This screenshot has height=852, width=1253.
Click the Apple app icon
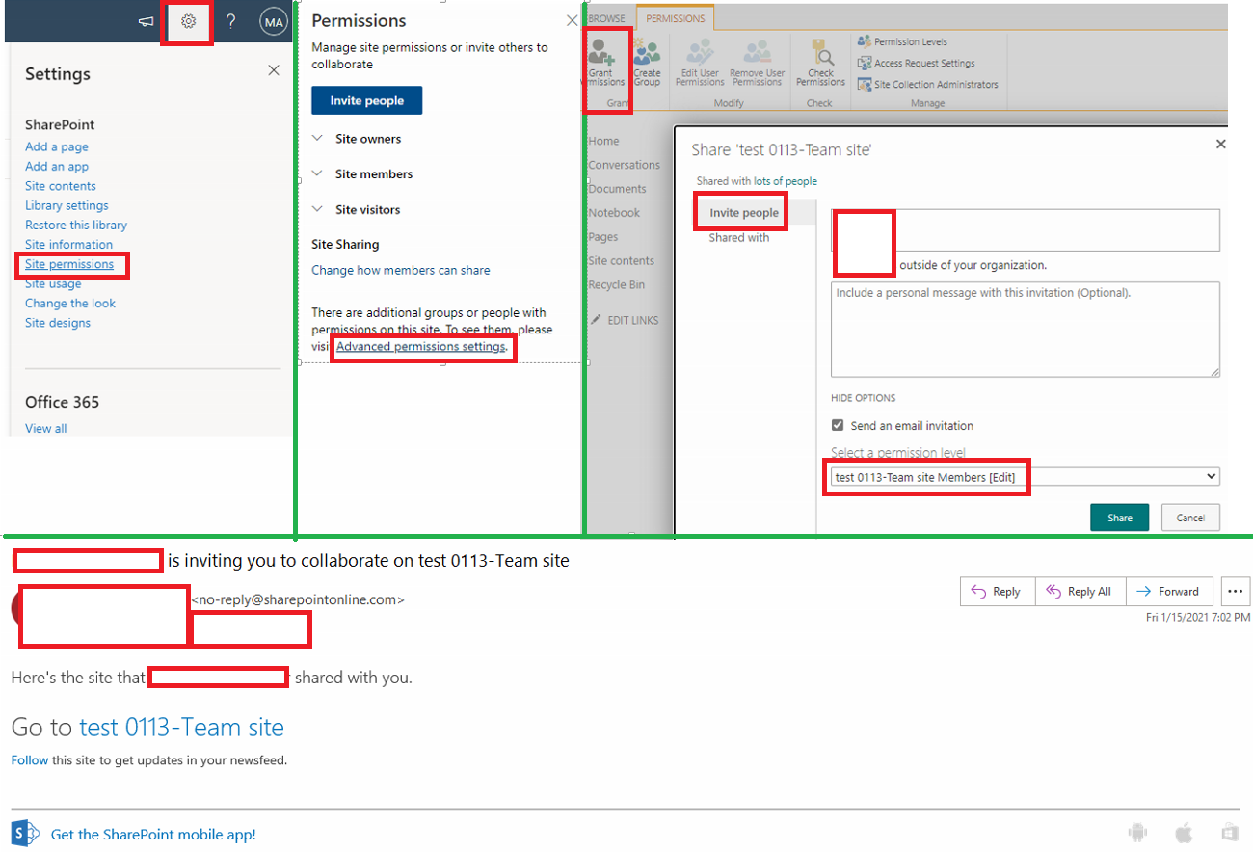coord(1184,833)
